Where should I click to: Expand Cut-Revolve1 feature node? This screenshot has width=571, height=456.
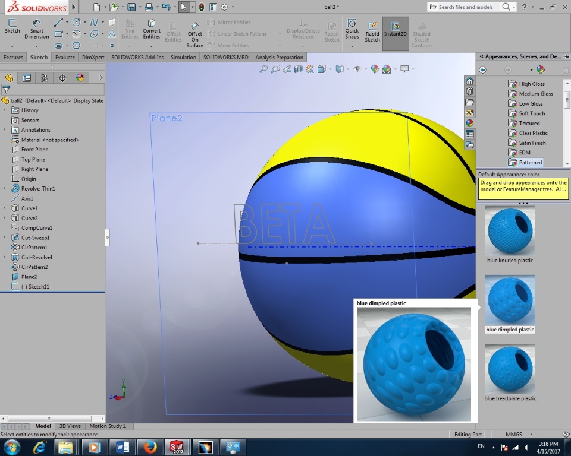click(x=4, y=257)
